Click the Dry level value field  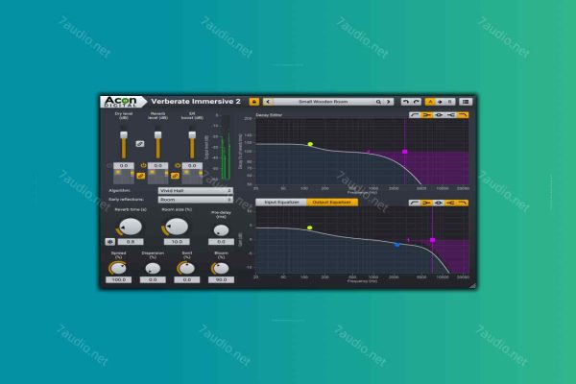click(x=124, y=166)
